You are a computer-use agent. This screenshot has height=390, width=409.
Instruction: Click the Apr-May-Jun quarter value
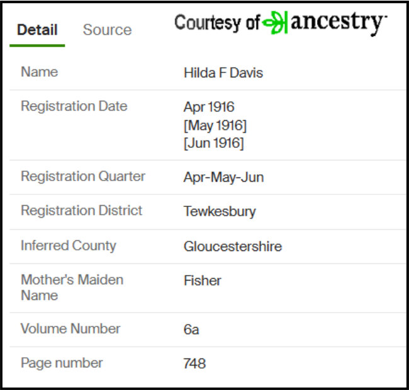(x=224, y=177)
